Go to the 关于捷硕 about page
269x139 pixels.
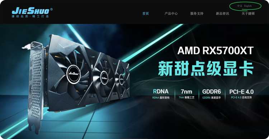point(248,14)
